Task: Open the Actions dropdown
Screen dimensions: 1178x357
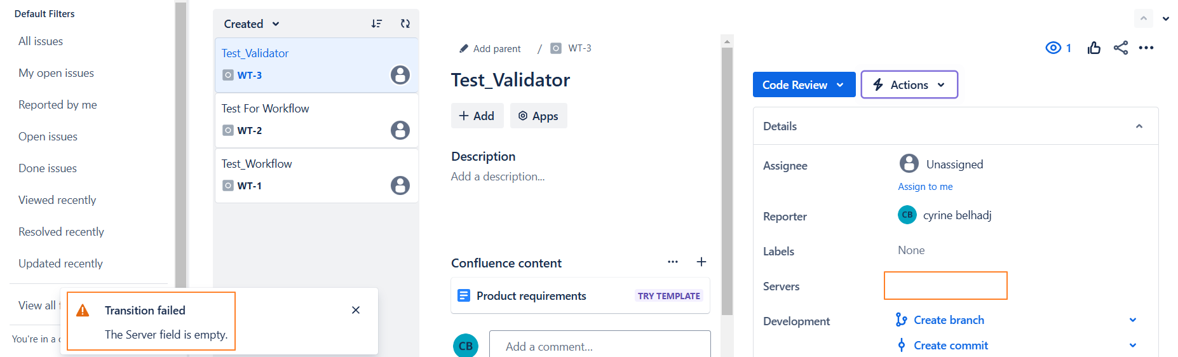Action: click(909, 84)
